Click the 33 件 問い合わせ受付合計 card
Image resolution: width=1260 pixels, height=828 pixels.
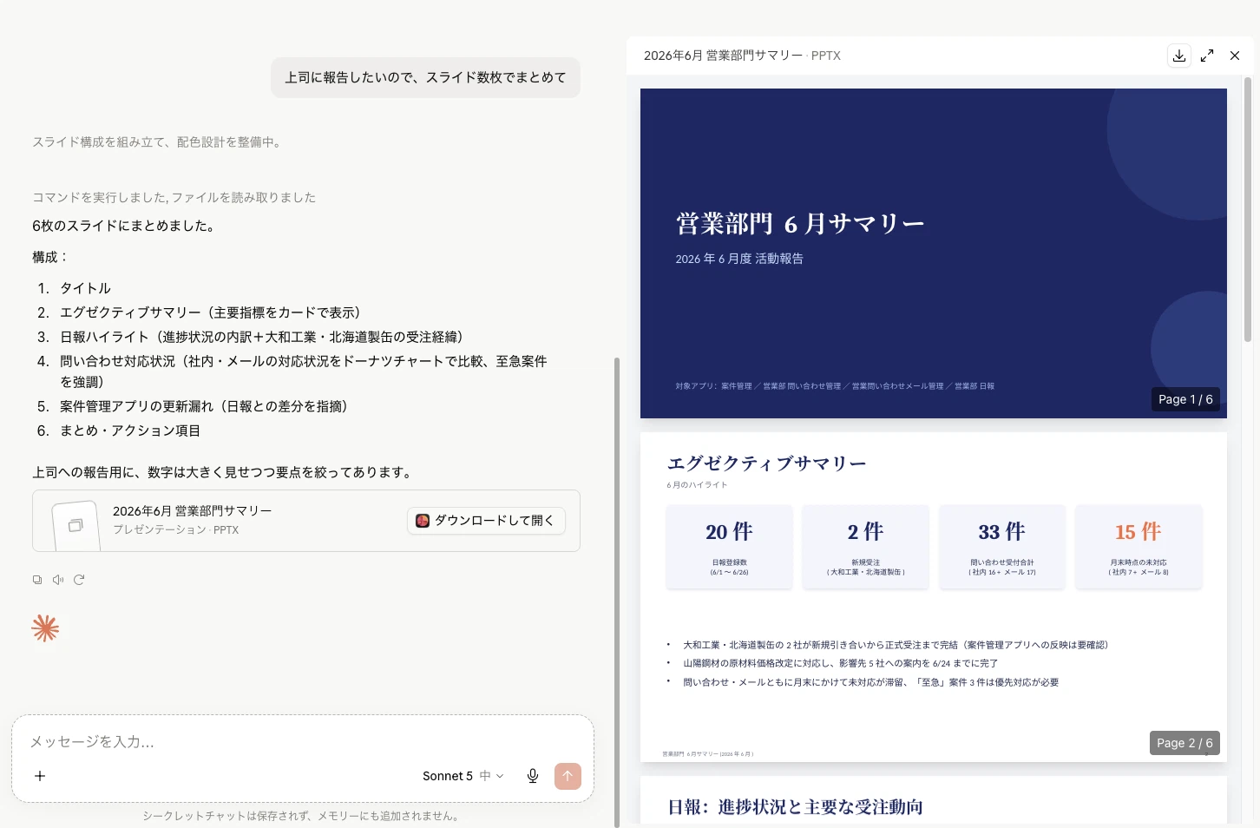click(1002, 547)
